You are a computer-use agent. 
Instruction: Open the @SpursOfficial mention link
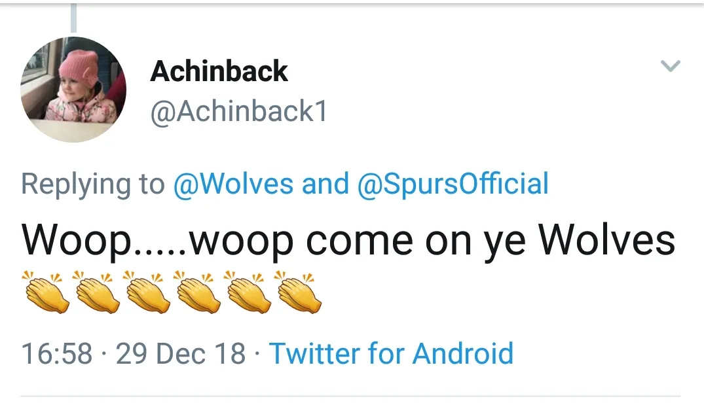click(453, 184)
